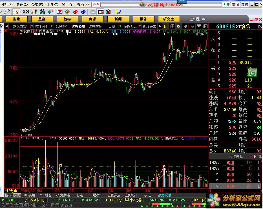Click the ruler measurement tool icon
The width and height of the screenshot is (263, 209).
(7, 12)
